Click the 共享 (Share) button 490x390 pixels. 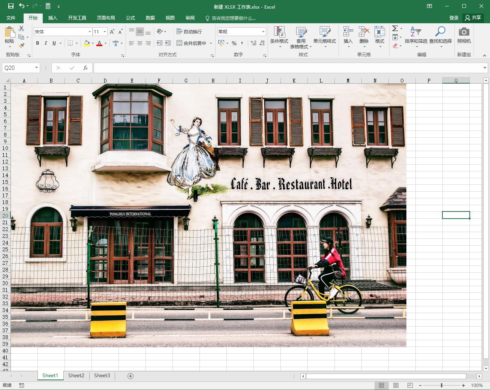[473, 18]
